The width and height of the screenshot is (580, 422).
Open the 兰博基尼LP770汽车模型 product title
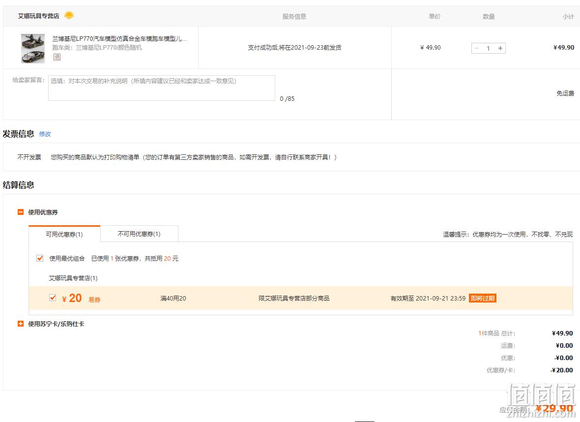coord(119,38)
